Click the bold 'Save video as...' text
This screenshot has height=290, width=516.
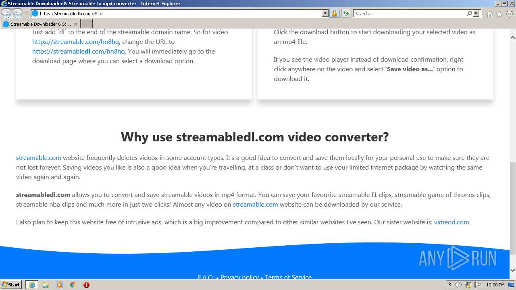(x=410, y=69)
